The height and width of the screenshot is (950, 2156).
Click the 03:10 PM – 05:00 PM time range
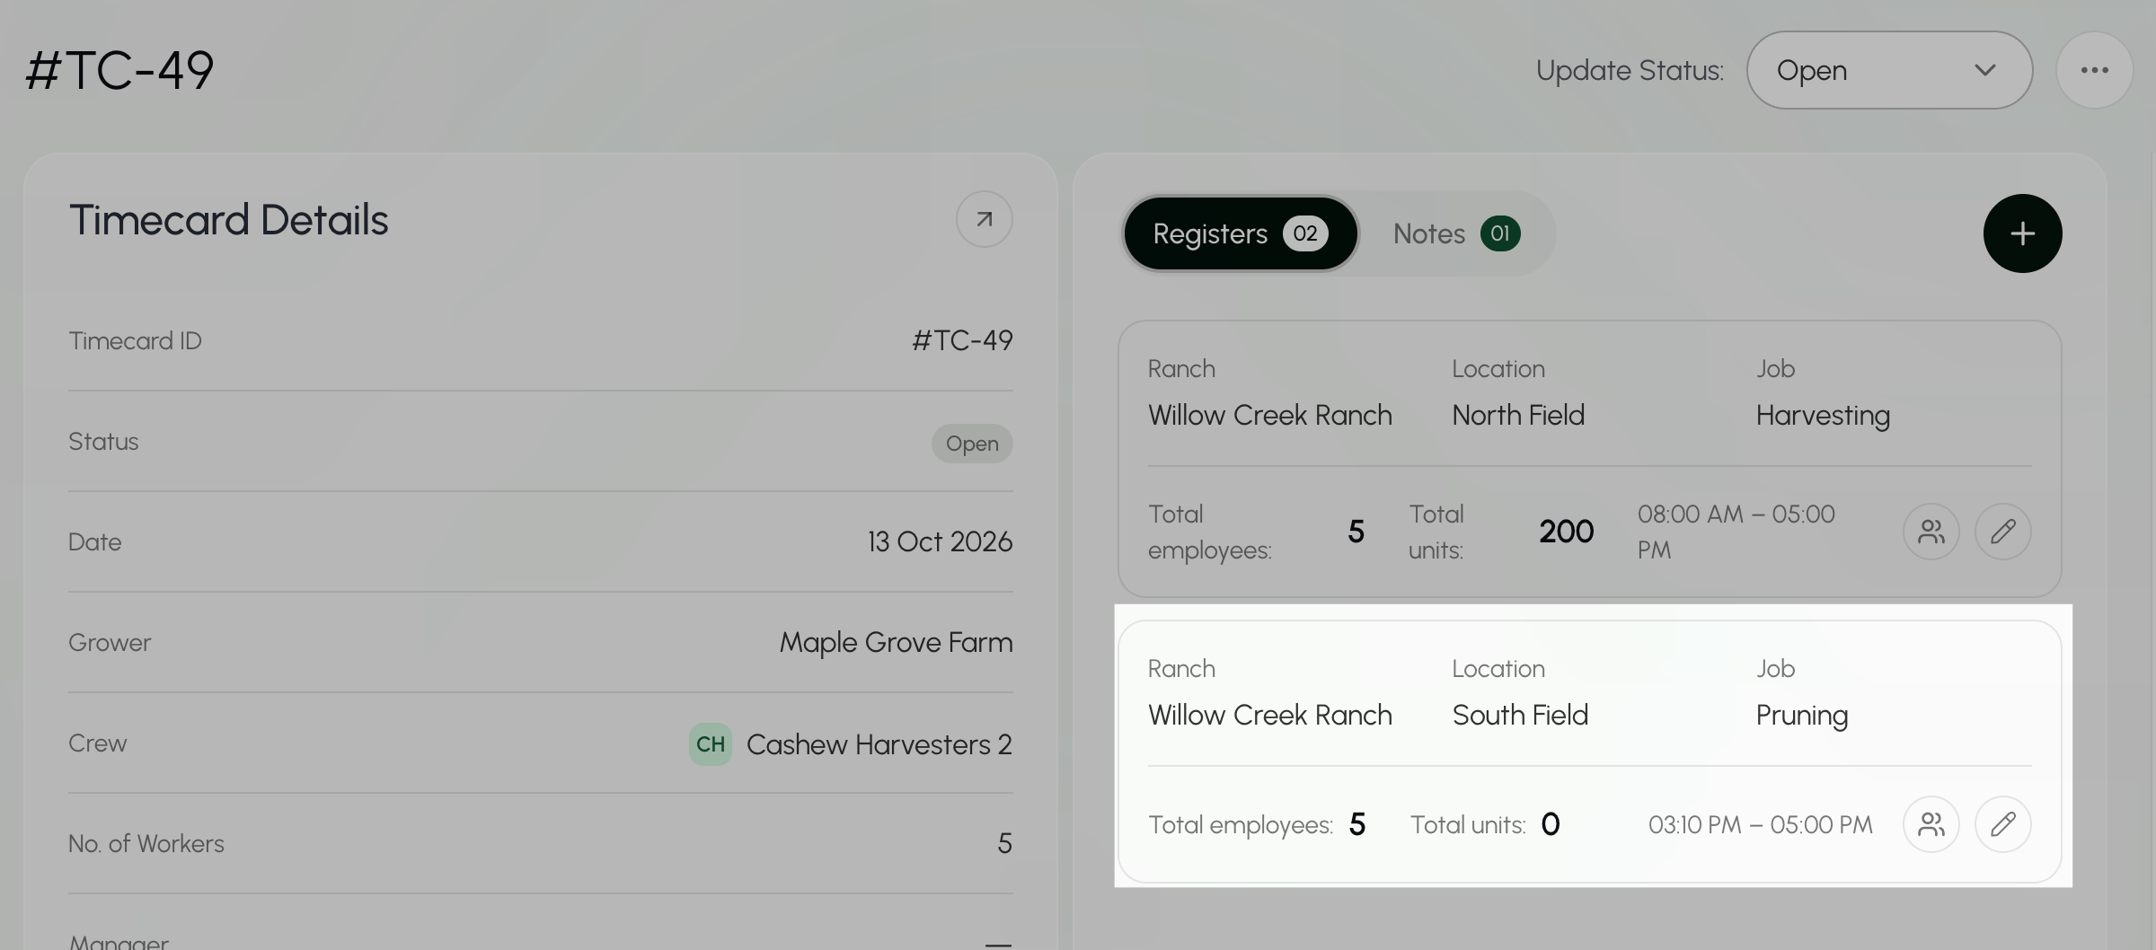pyautogui.click(x=1761, y=824)
